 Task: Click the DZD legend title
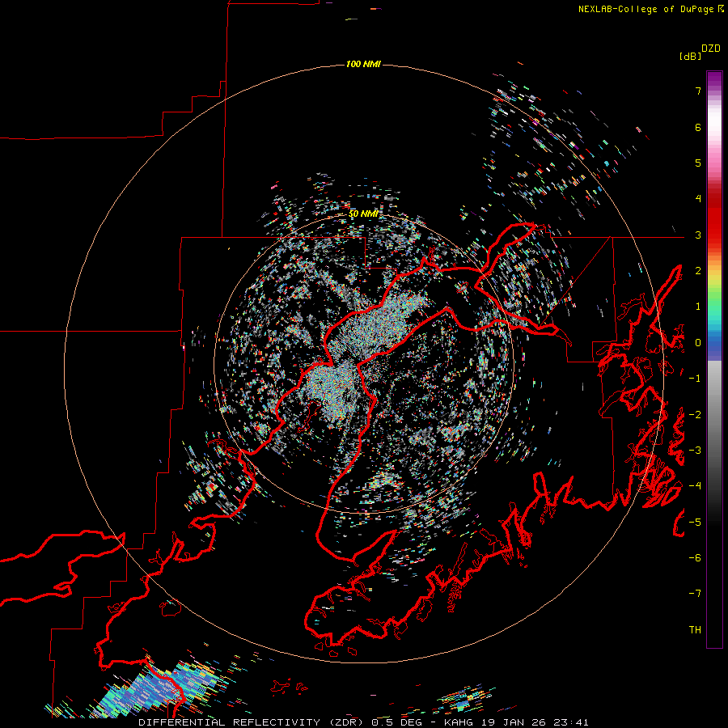(x=711, y=49)
